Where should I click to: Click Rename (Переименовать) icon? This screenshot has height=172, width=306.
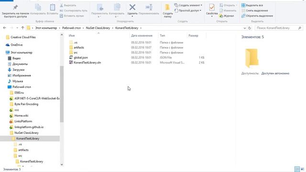(149, 8)
